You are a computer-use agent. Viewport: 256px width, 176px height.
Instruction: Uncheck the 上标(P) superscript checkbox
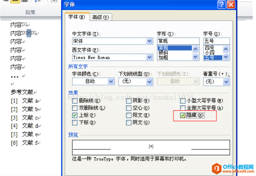(x=75, y=116)
